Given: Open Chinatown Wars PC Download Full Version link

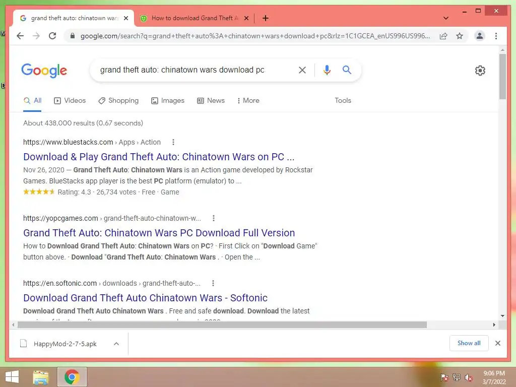Looking at the screenshot, I should click(159, 233).
